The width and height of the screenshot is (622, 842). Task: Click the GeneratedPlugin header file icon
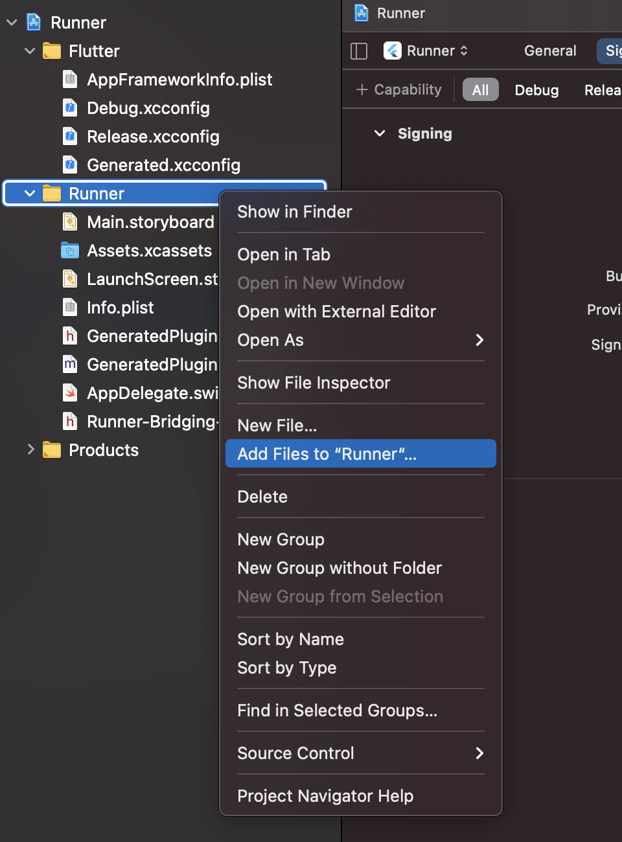coord(70,336)
